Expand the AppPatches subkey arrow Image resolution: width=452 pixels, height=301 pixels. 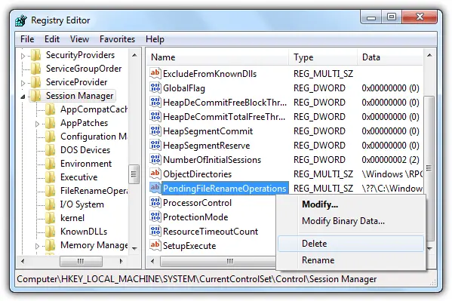pyautogui.click(x=37, y=124)
